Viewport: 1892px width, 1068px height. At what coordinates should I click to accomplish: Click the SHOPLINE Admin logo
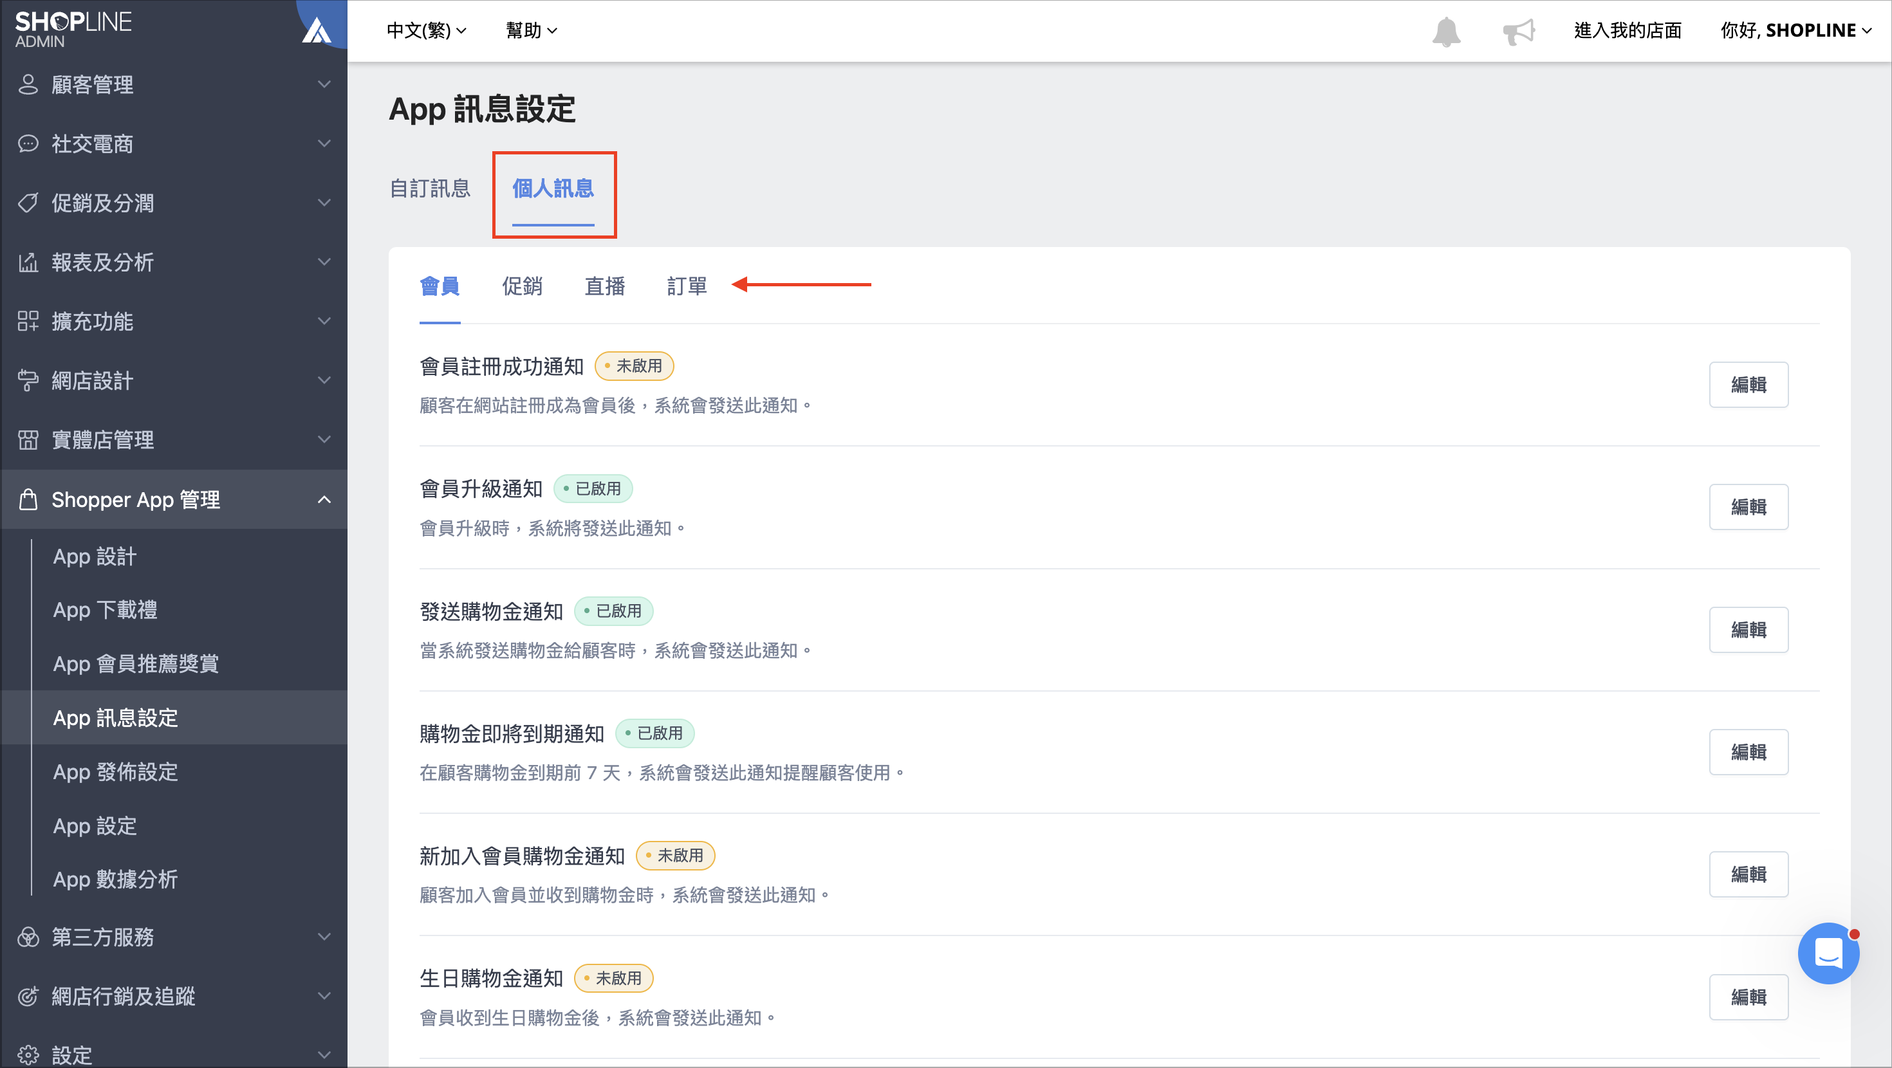pyautogui.click(x=73, y=30)
